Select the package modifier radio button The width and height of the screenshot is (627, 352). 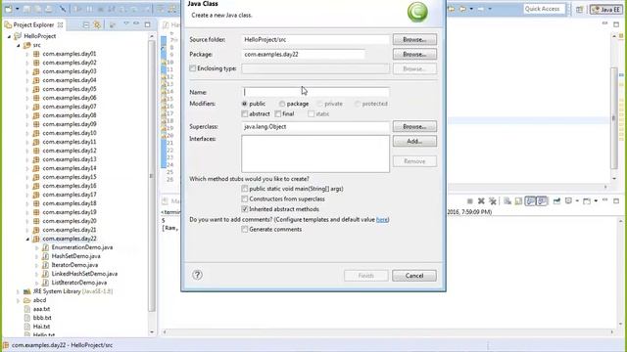coord(282,104)
